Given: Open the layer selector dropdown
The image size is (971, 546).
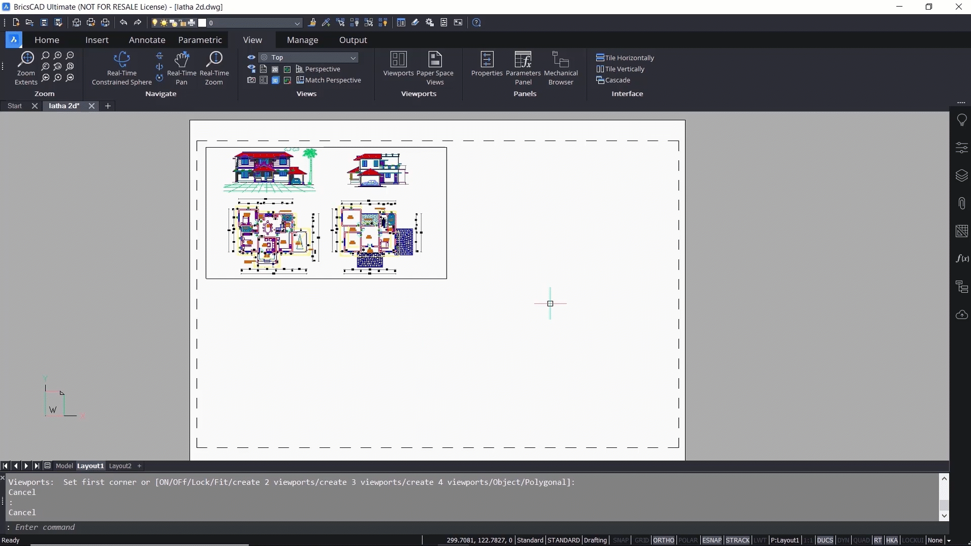Looking at the screenshot, I should coord(297,23).
